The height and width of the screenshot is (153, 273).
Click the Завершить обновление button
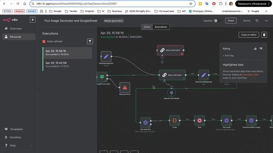(253, 4)
